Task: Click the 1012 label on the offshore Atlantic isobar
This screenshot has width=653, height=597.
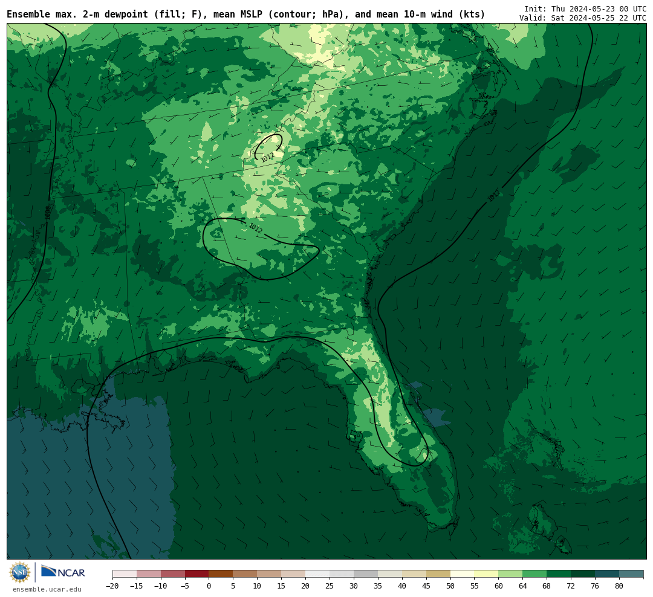Action: click(x=494, y=196)
